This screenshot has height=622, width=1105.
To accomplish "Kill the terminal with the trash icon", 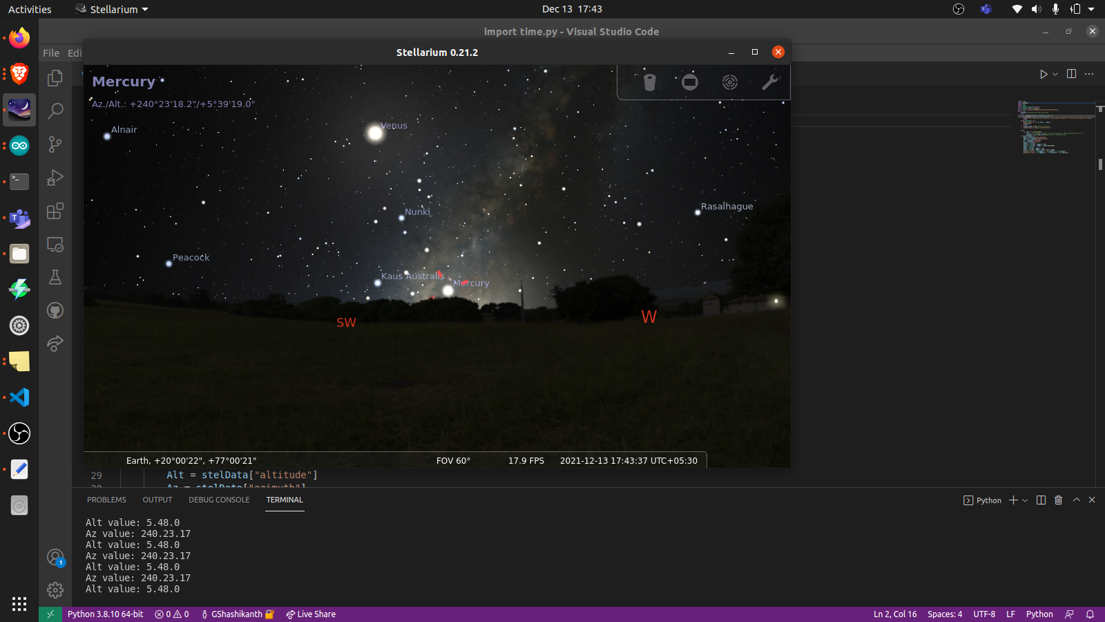I will pos(1058,500).
